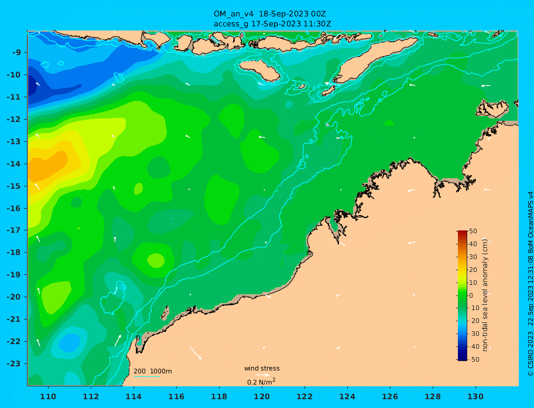Click the green middle of colorbar
The width and height of the screenshot is (534, 408).
[x=463, y=295]
